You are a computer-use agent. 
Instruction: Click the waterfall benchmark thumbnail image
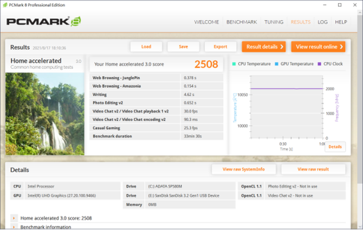pos(44,113)
